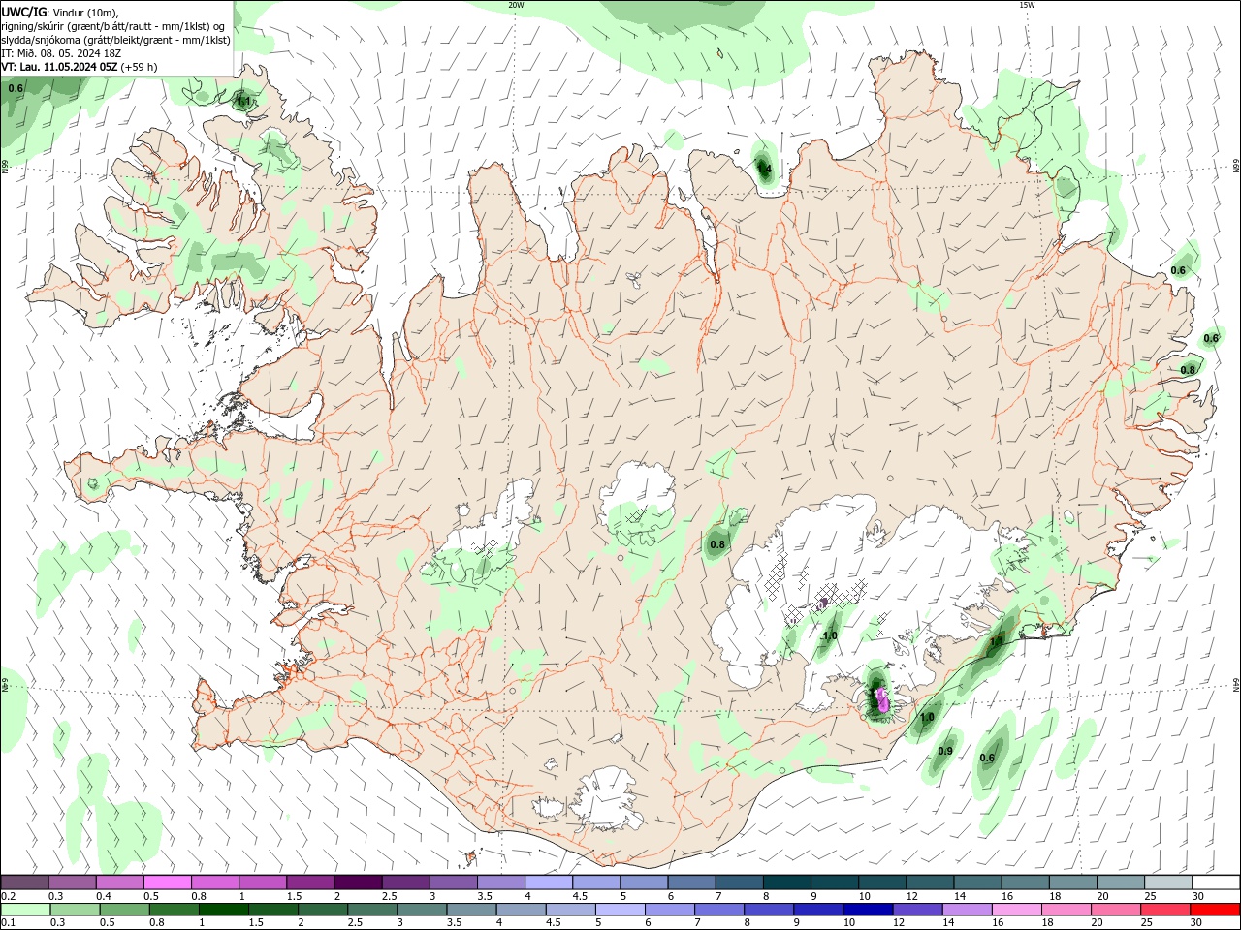Click the 0.9 precipitation value offshore southeast

click(945, 751)
